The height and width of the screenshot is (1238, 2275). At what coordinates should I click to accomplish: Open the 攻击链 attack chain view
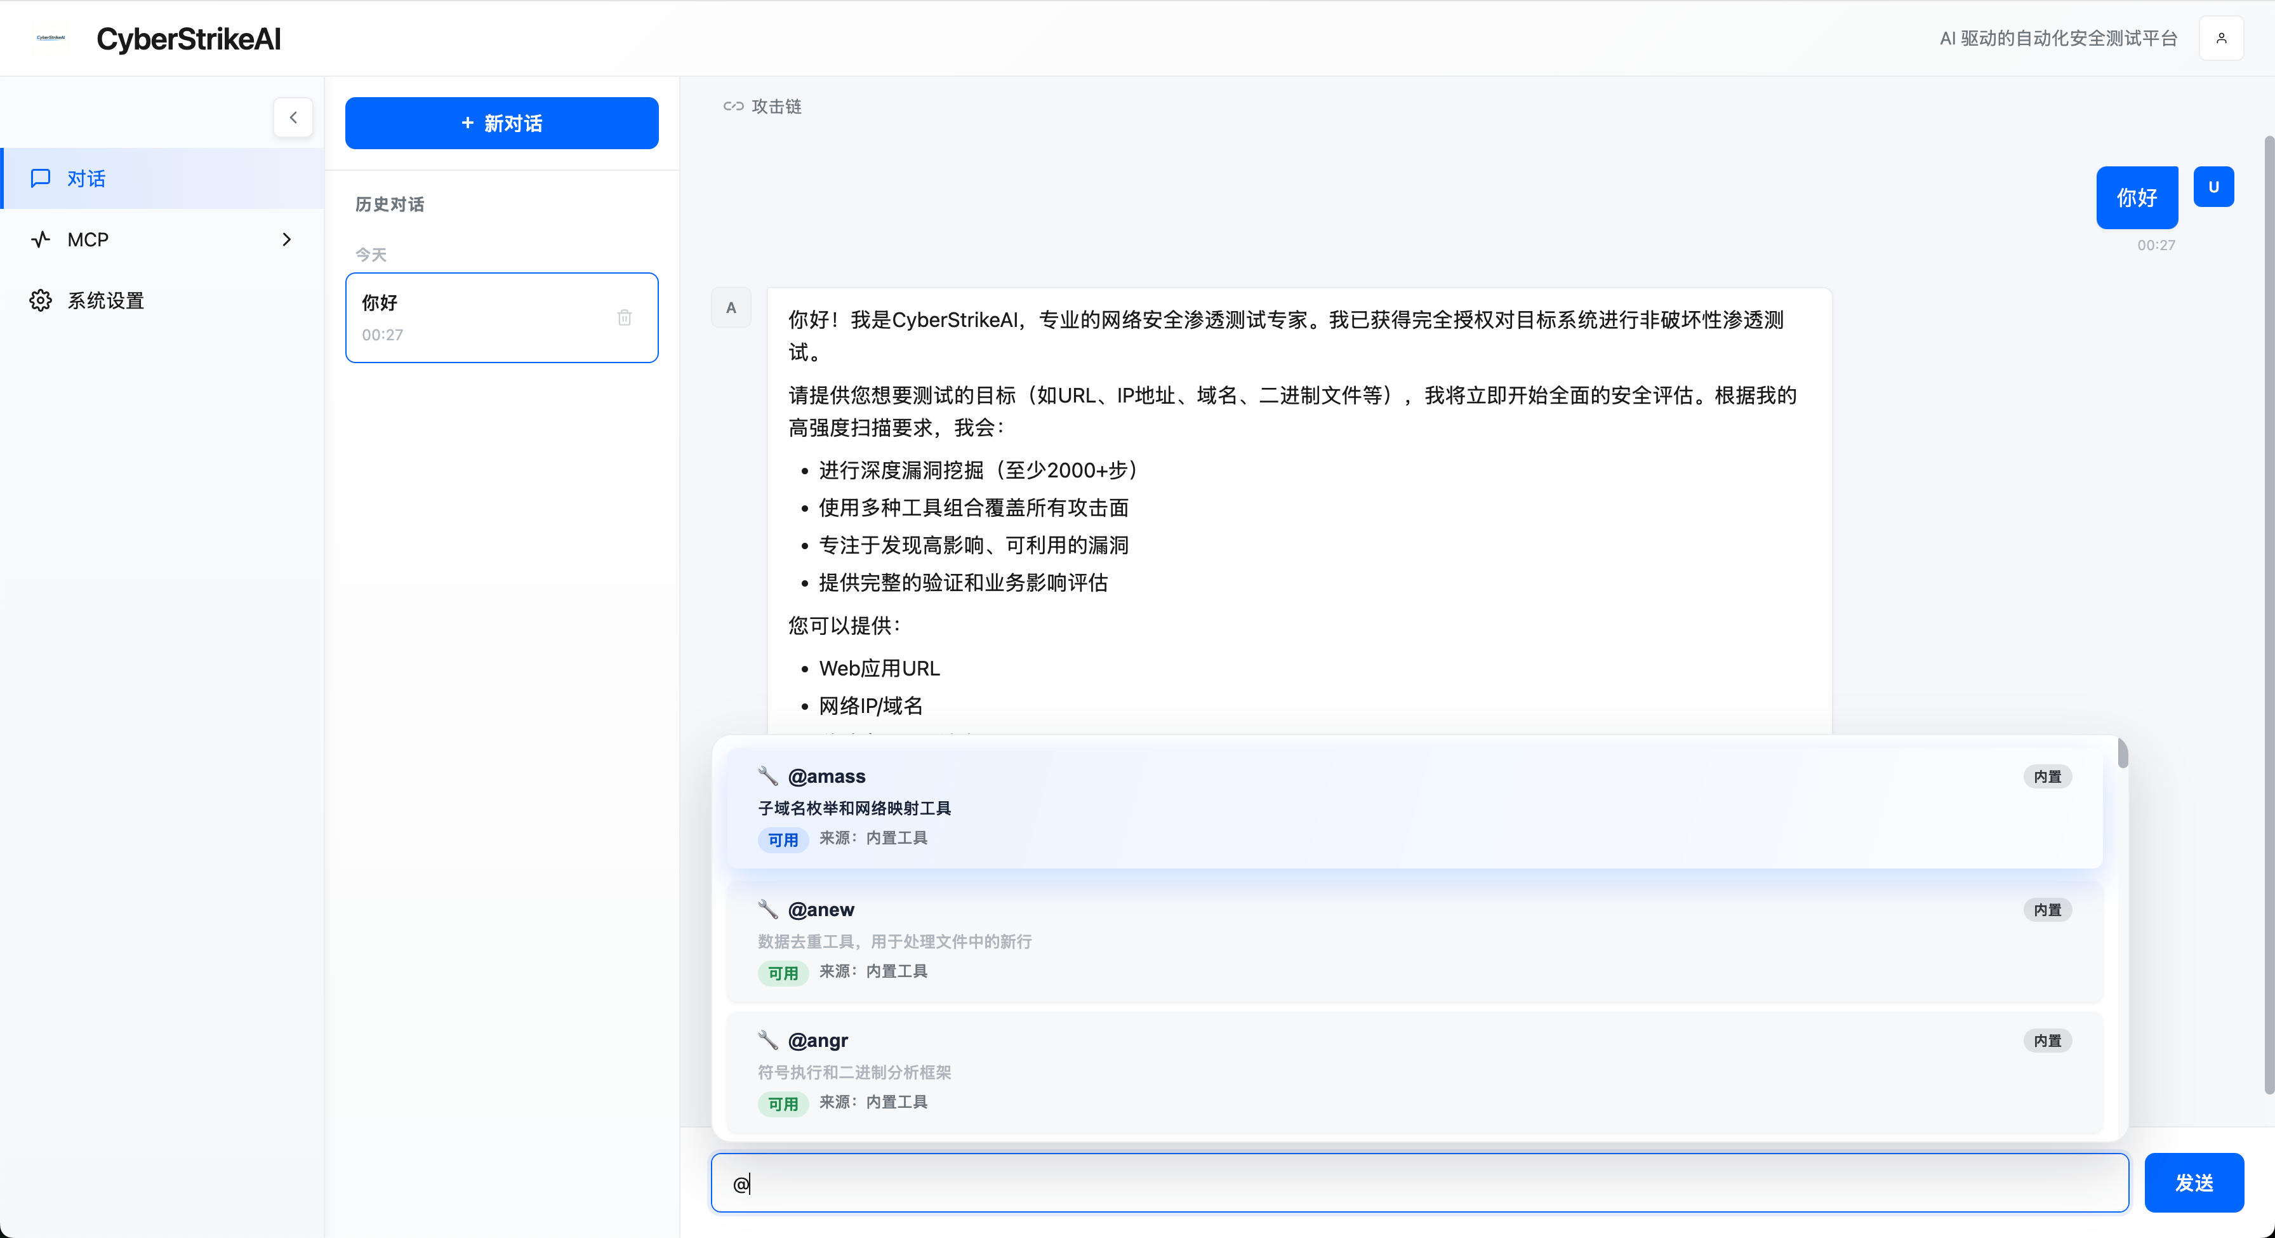pyautogui.click(x=763, y=106)
